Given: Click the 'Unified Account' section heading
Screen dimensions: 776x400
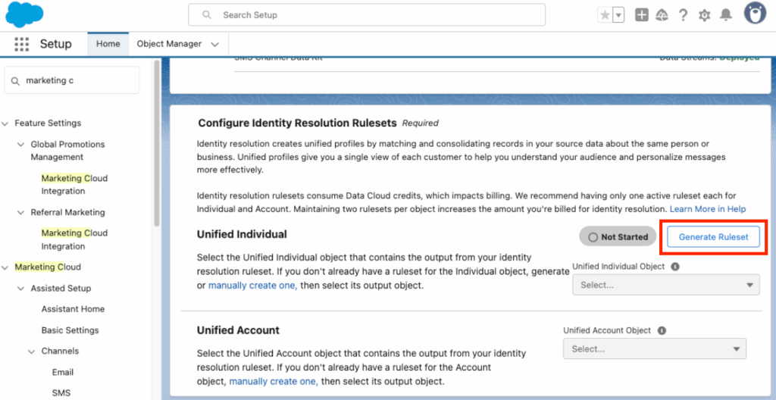Looking at the screenshot, I should point(238,330).
